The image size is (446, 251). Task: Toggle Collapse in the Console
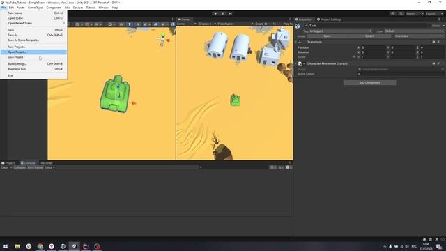coord(20,167)
